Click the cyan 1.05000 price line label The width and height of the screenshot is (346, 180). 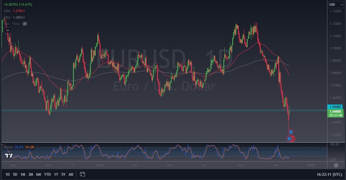click(x=335, y=107)
